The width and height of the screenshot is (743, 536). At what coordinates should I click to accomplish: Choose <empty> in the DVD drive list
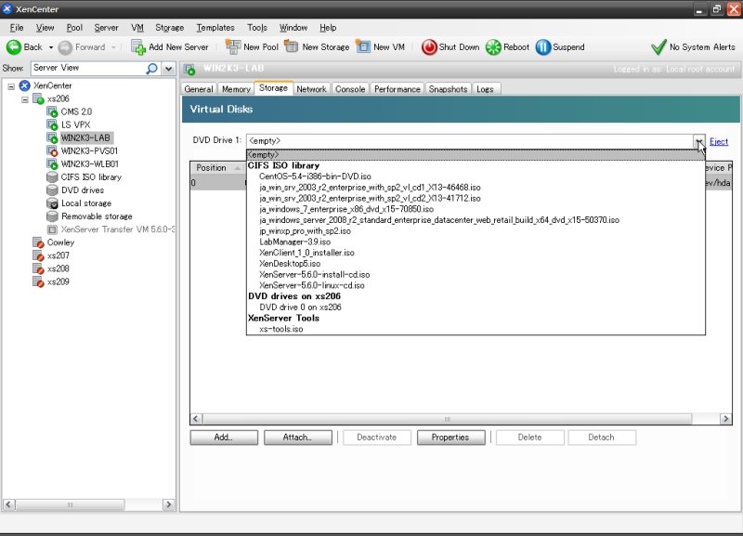click(476, 154)
